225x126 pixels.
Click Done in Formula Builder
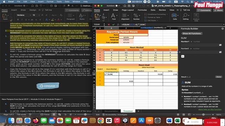point(219,77)
